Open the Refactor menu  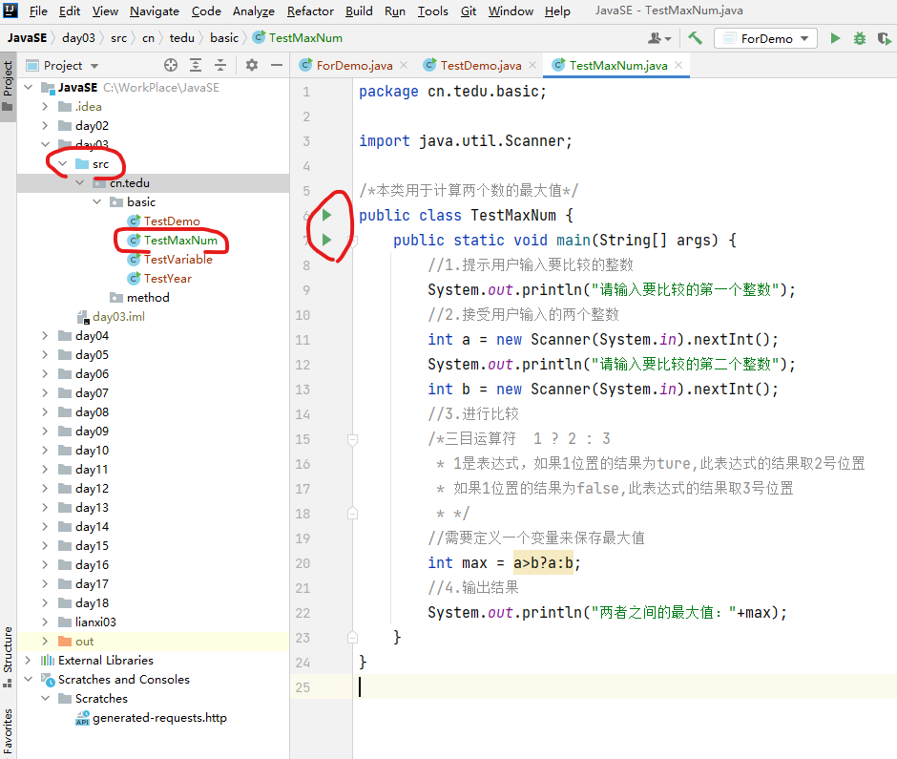coord(310,11)
